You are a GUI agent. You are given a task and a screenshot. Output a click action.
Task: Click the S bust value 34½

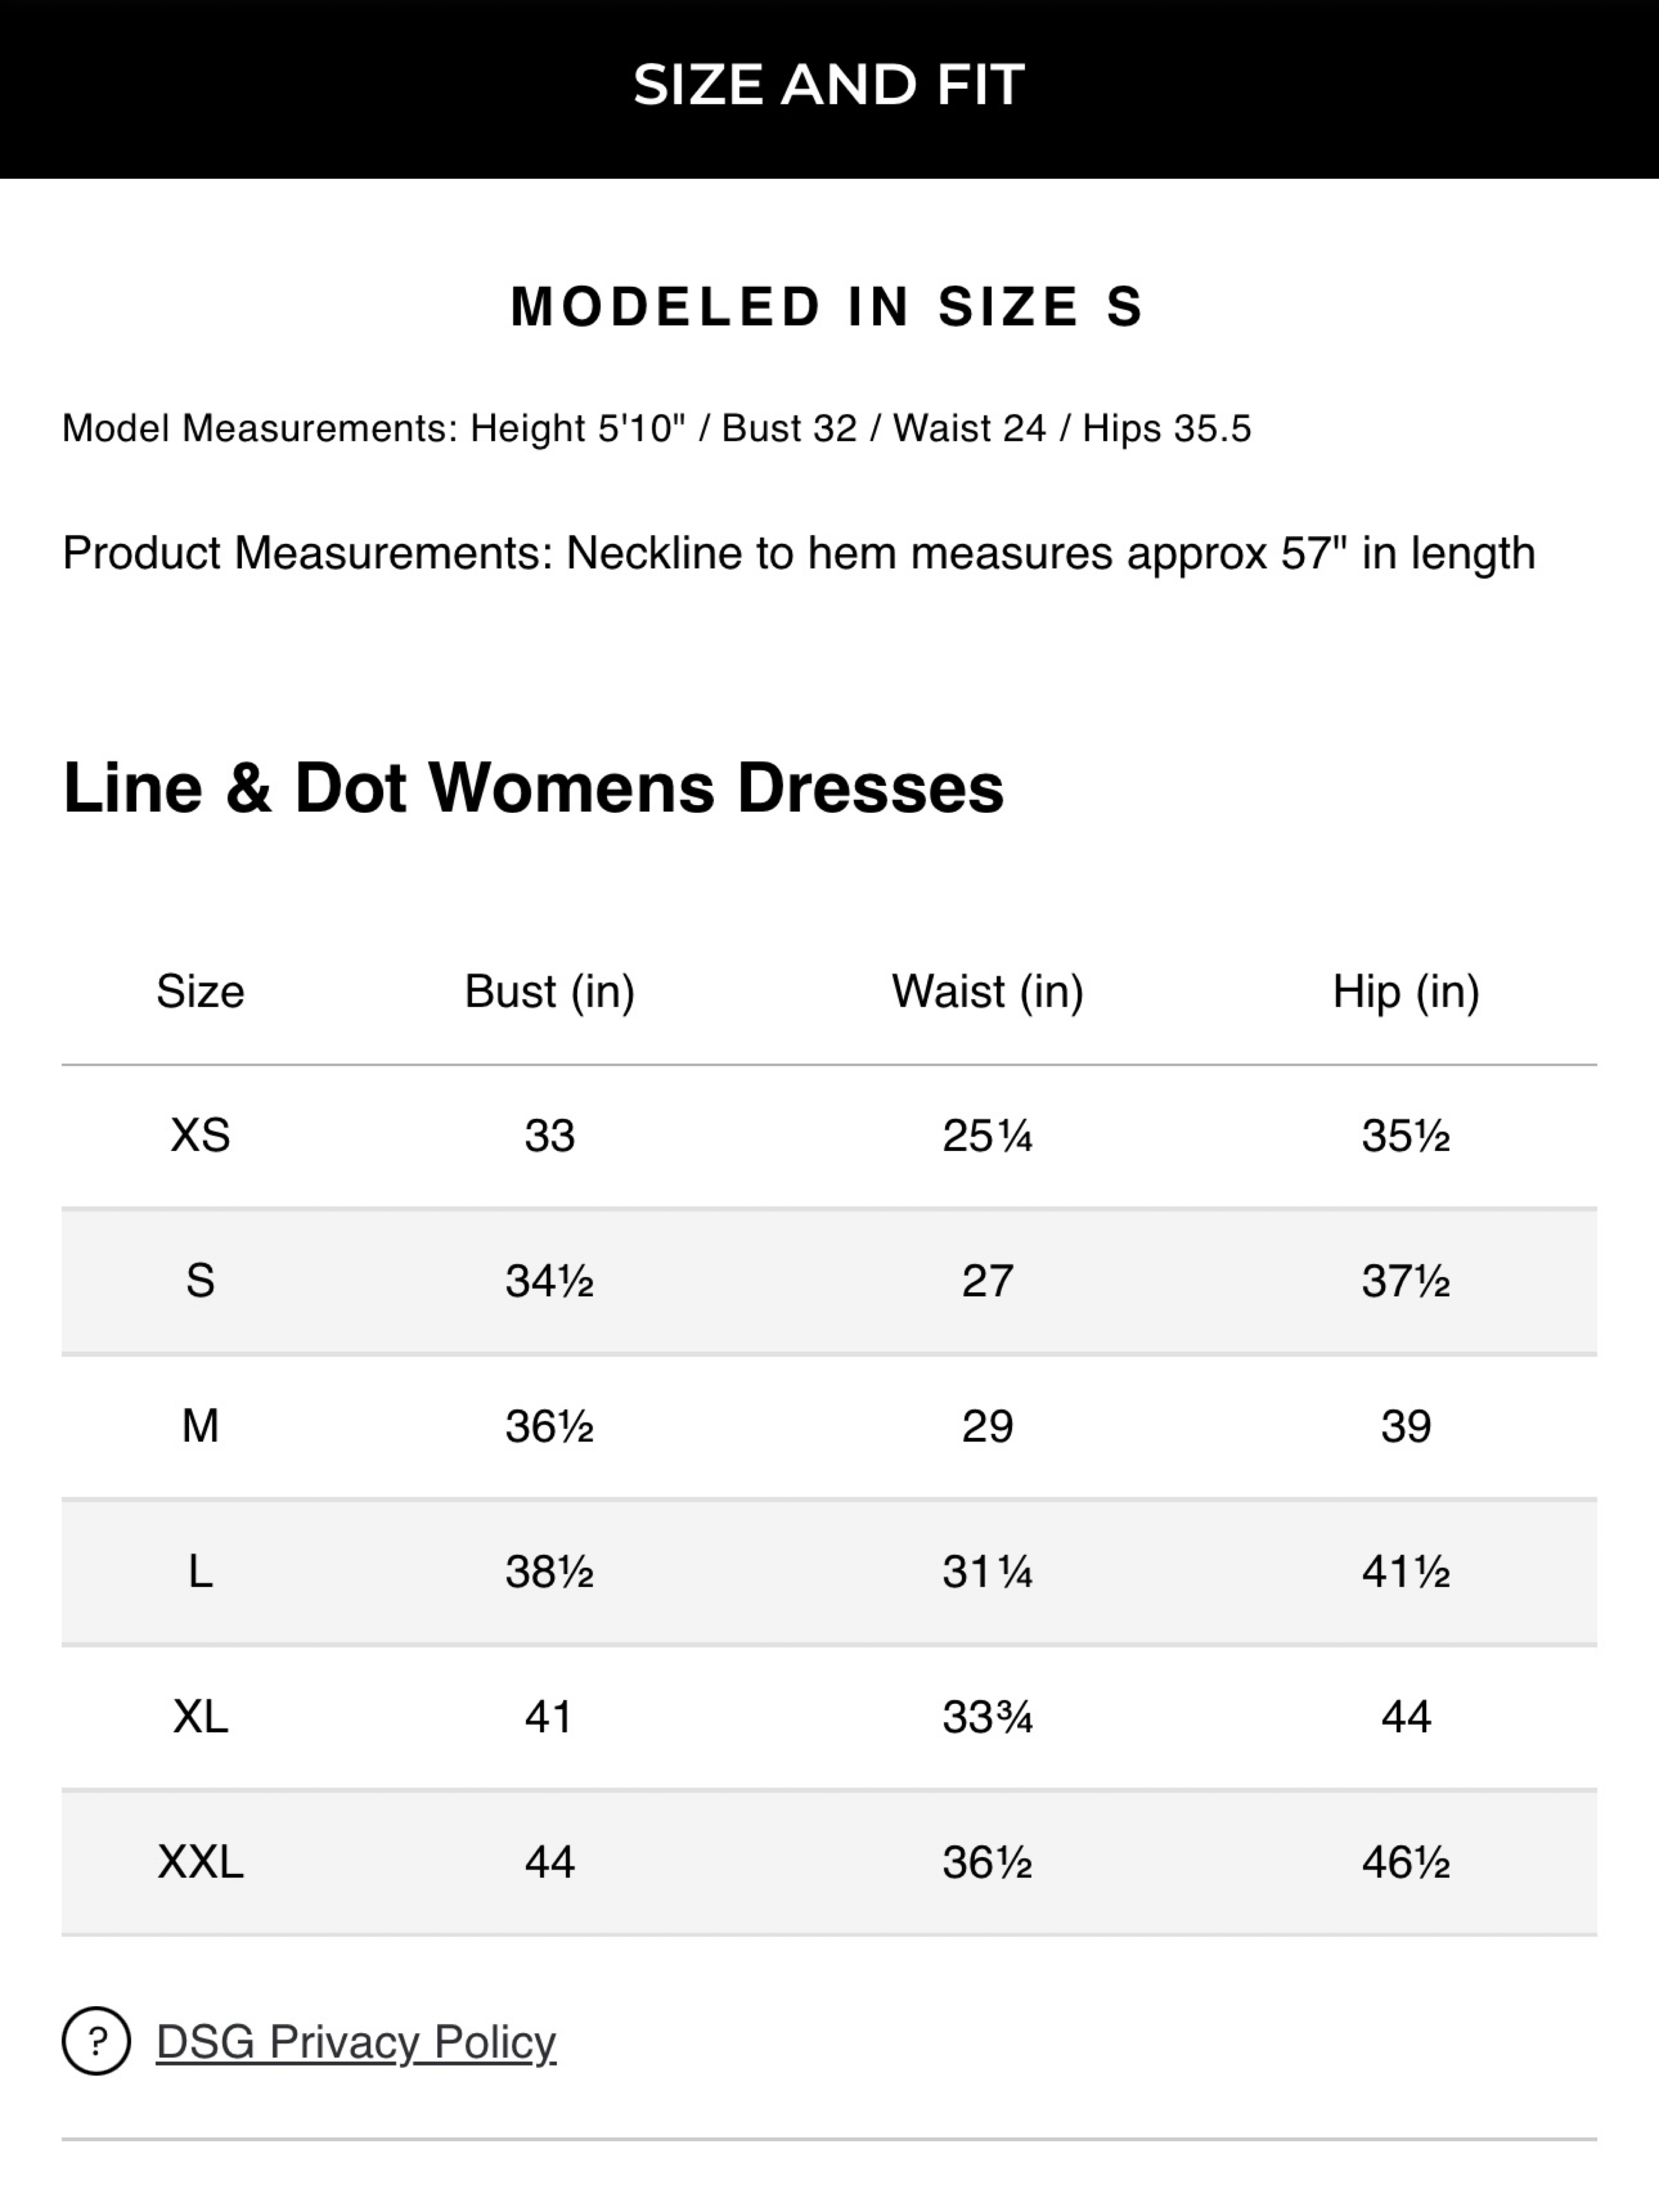coord(550,1281)
